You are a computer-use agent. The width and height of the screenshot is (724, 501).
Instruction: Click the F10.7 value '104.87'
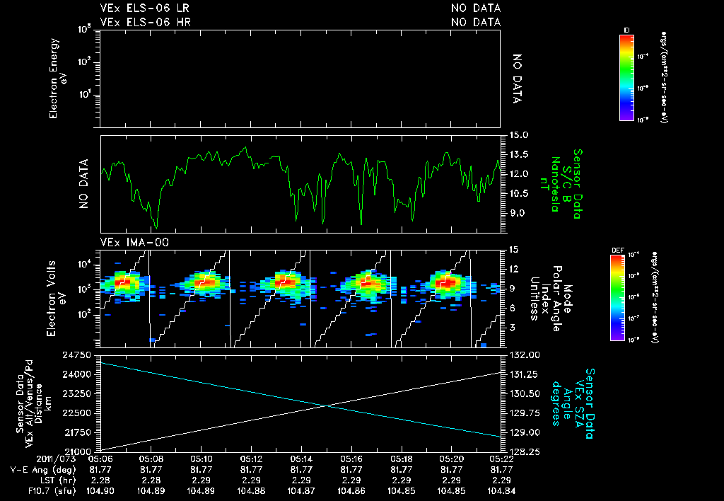click(301, 491)
